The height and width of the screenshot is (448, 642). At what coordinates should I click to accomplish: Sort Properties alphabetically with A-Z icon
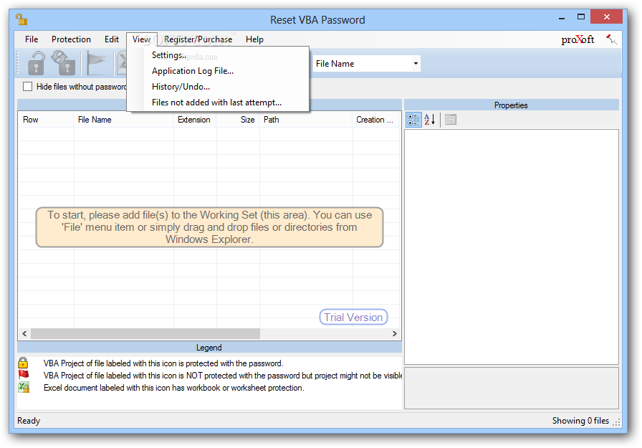coord(429,120)
